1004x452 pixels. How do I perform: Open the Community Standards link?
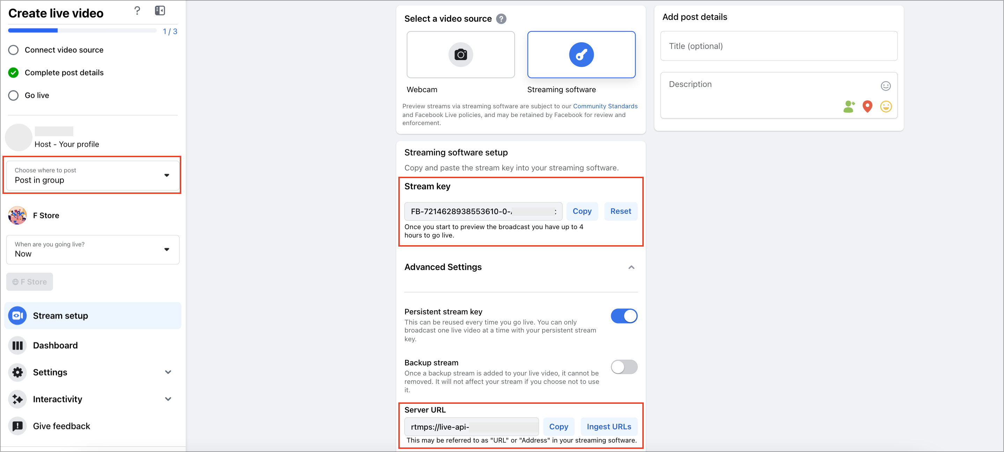tap(605, 106)
